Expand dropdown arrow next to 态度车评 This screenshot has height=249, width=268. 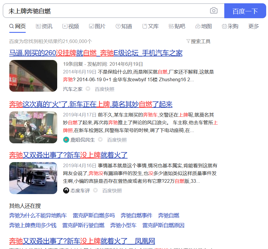pyautogui.click(x=96, y=190)
